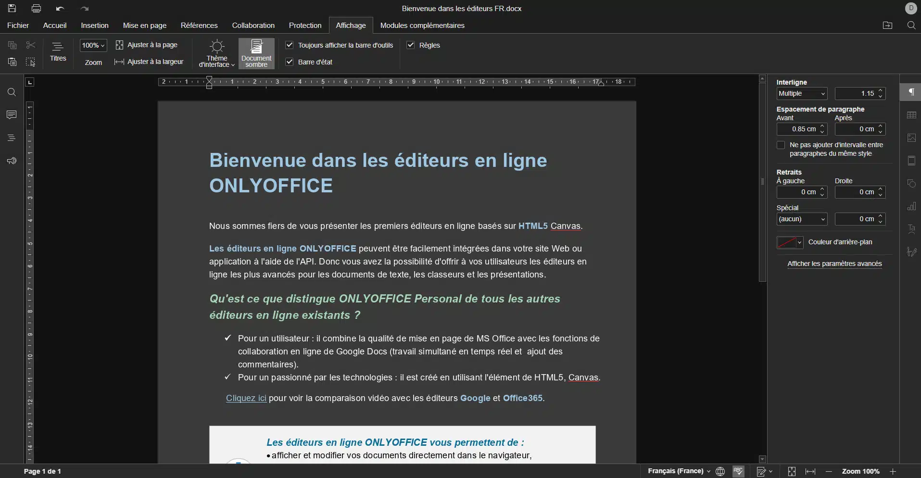Viewport: 921px width, 478px height.
Task: Uncheck Barre d'état checkbox
Action: [290, 62]
